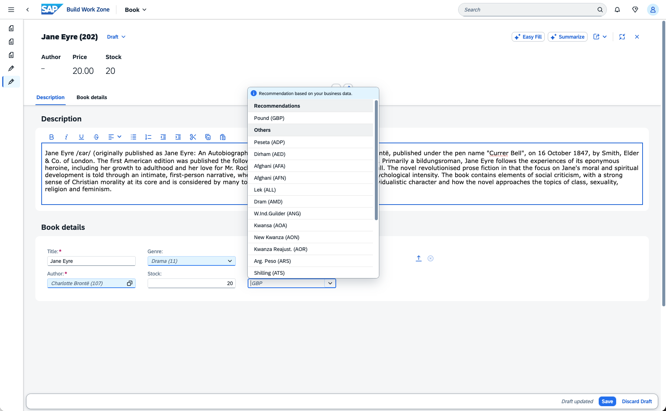Open the hamburger navigation menu
Image resolution: width=666 pixels, height=411 pixels.
(11, 10)
